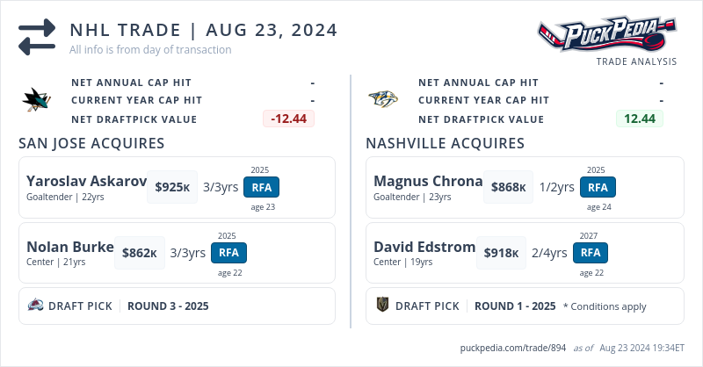Click Edstrom's $918K cap hit box

point(501,253)
